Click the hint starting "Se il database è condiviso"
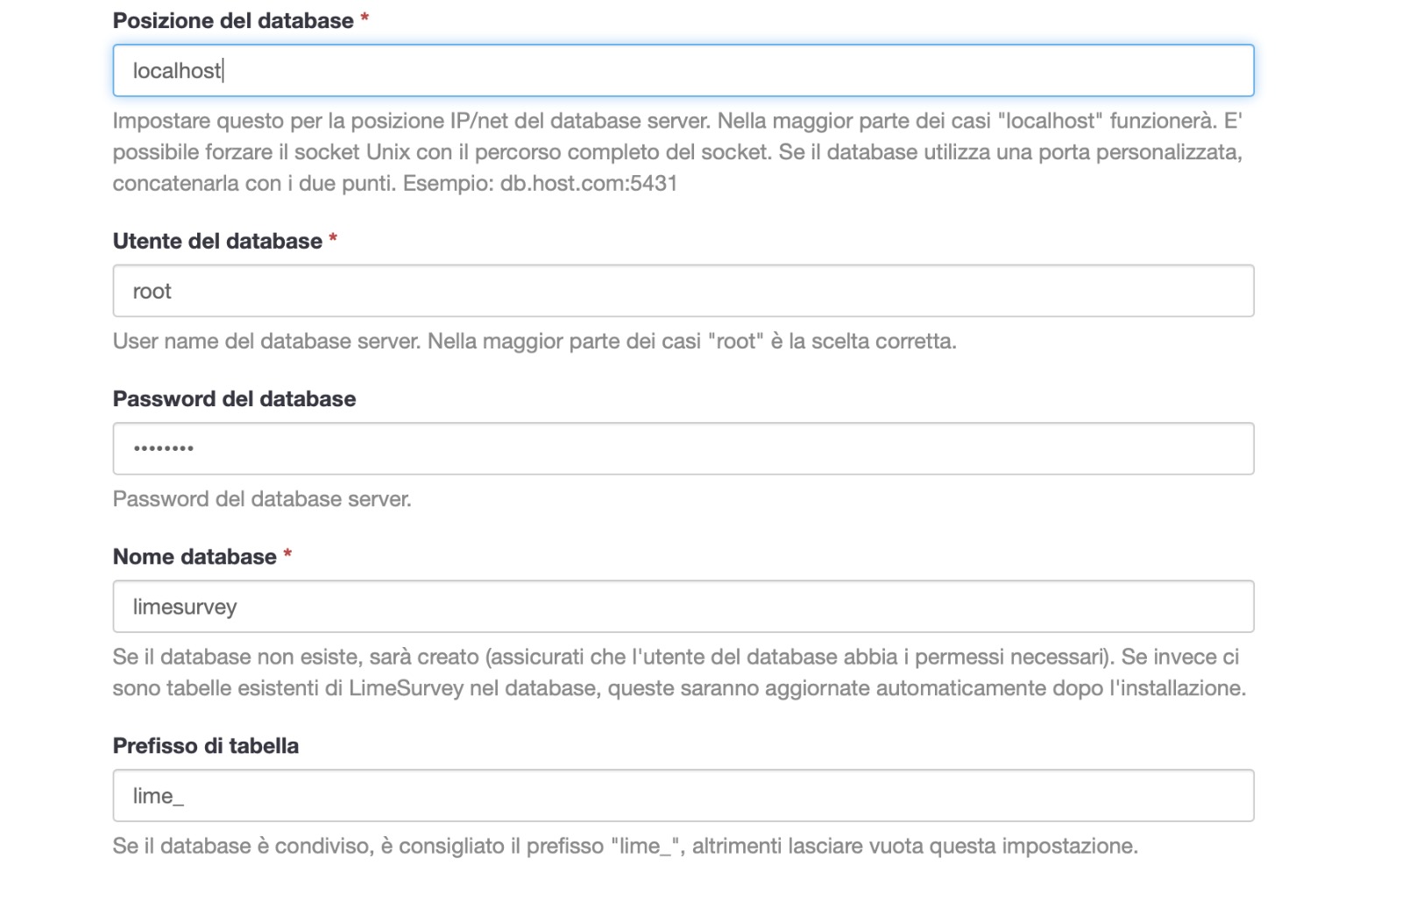Viewport: 1402px width, 908px height. 625,846
